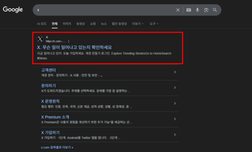Viewport: 252px width, 152px height.
Task: Open the 문의하기 sitelink title
Action: click(x=48, y=86)
